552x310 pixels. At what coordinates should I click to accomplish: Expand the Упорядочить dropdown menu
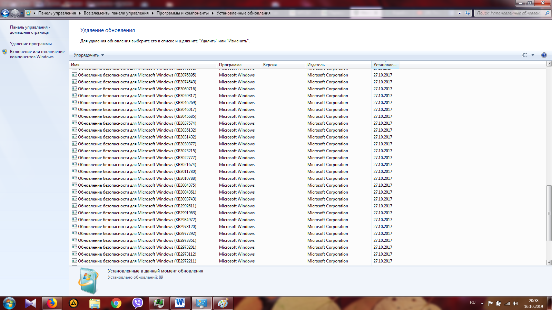(89, 55)
